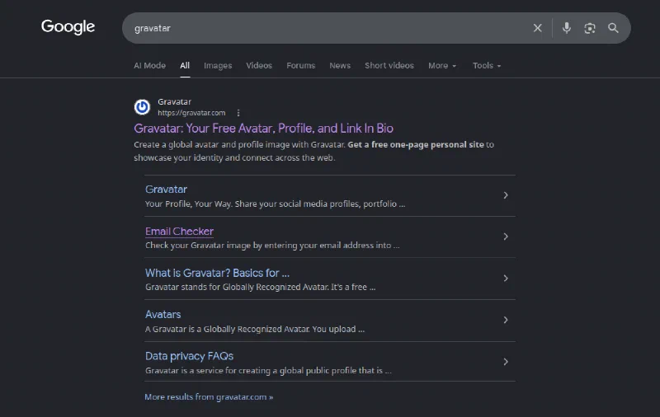Open the Images tab
660x417 pixels.
(218, 66)
